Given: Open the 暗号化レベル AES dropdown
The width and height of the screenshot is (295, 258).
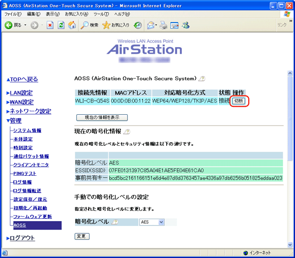Looking at the screenshot, I should click(x=152, y=222).
